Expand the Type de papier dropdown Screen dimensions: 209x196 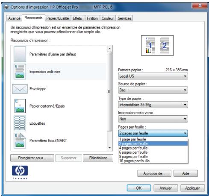(x=153, y=105)
